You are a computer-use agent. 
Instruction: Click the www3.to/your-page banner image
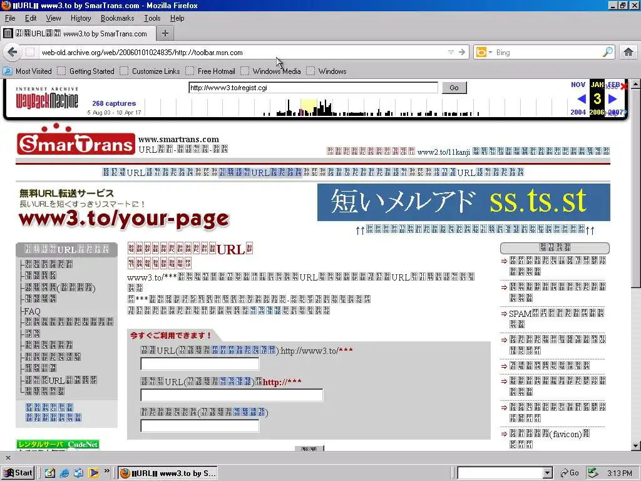pos(124,209)
